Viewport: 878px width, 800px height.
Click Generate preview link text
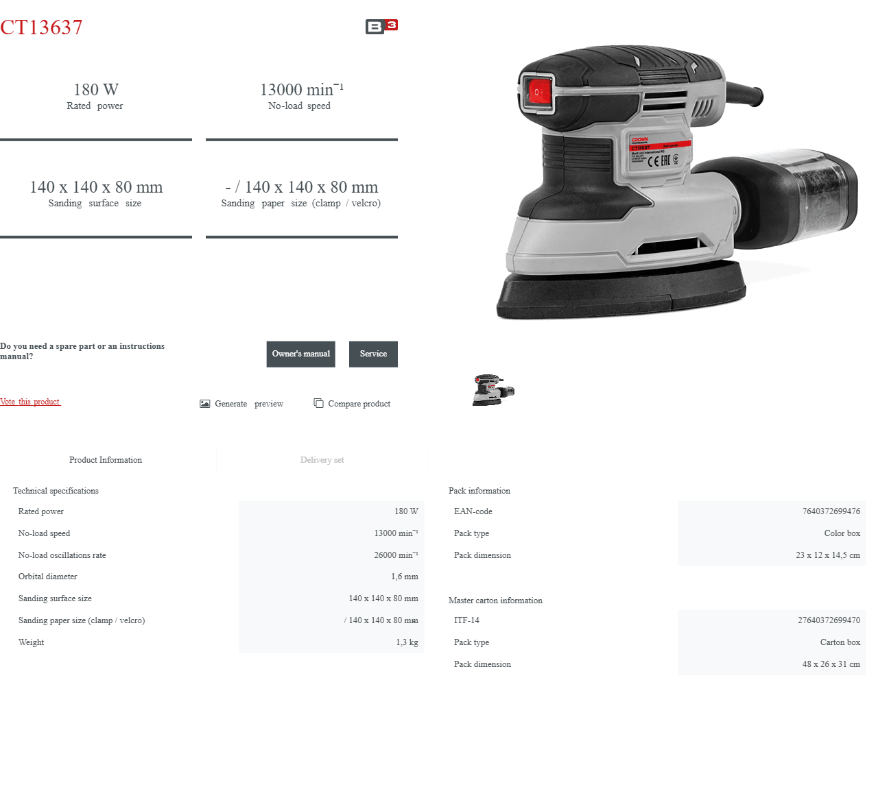tap(249, 404)
